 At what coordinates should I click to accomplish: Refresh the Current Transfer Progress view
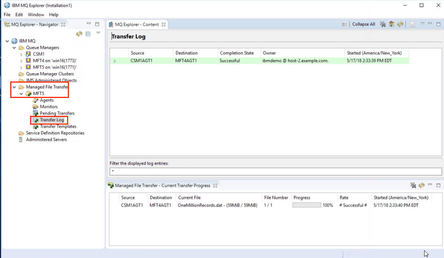tap(422, 185)
